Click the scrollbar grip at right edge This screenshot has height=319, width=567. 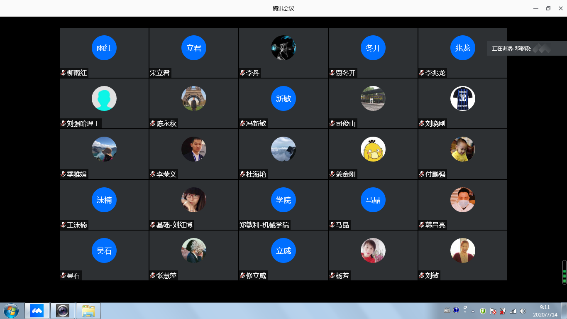pos(565,272)
